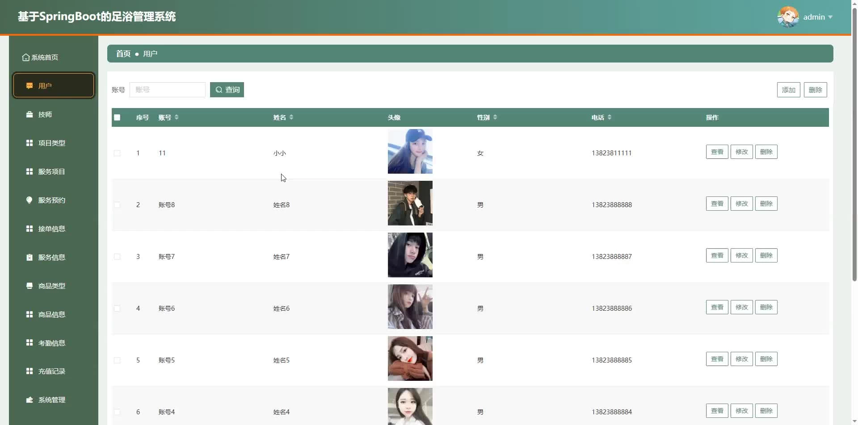Toggle the select-all checkbox in table header
This screenshot has width=858, height=425.
click(117, 117)
